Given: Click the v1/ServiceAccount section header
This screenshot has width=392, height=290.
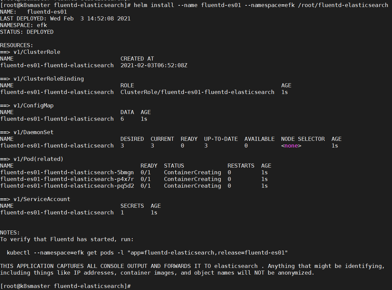Looking at the screenshot, I should tap(35, 199).
